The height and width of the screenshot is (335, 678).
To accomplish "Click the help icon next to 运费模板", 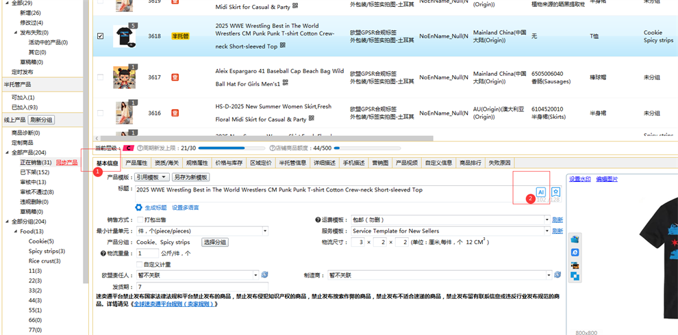I will tap(318, 219).
